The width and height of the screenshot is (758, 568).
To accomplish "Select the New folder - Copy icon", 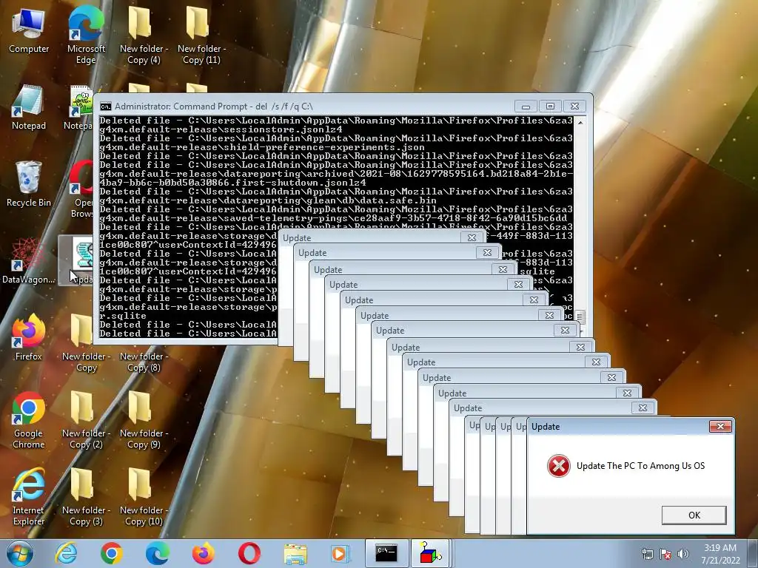I will [86, 342].
